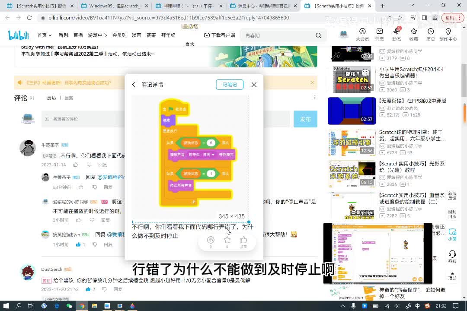
Task: Click the magnifier search icon
Action: (318, 35)
